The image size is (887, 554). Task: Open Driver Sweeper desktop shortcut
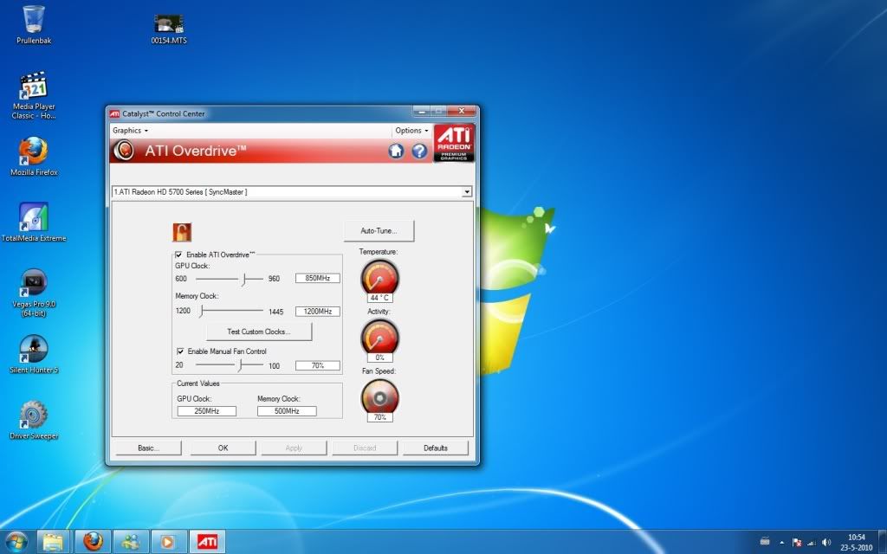[x=34, y=417]
